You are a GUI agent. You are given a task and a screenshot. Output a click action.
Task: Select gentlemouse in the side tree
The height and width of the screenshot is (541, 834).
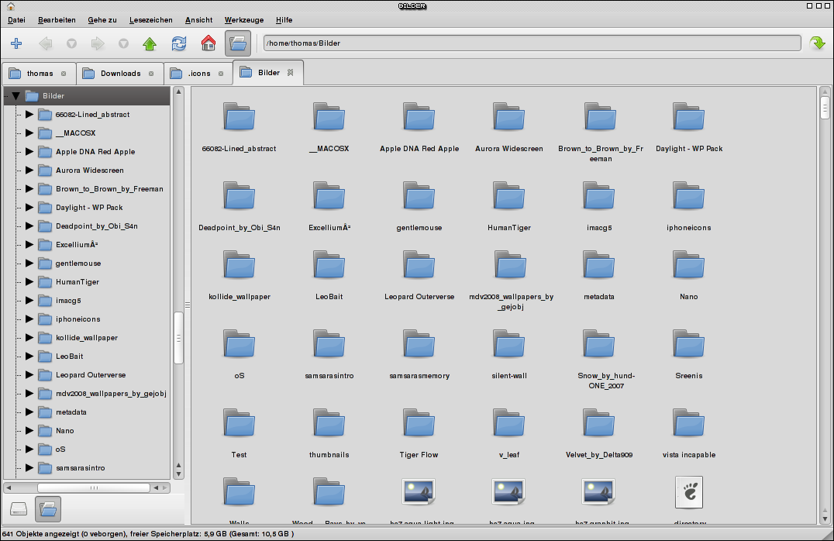tap(78, 264)
